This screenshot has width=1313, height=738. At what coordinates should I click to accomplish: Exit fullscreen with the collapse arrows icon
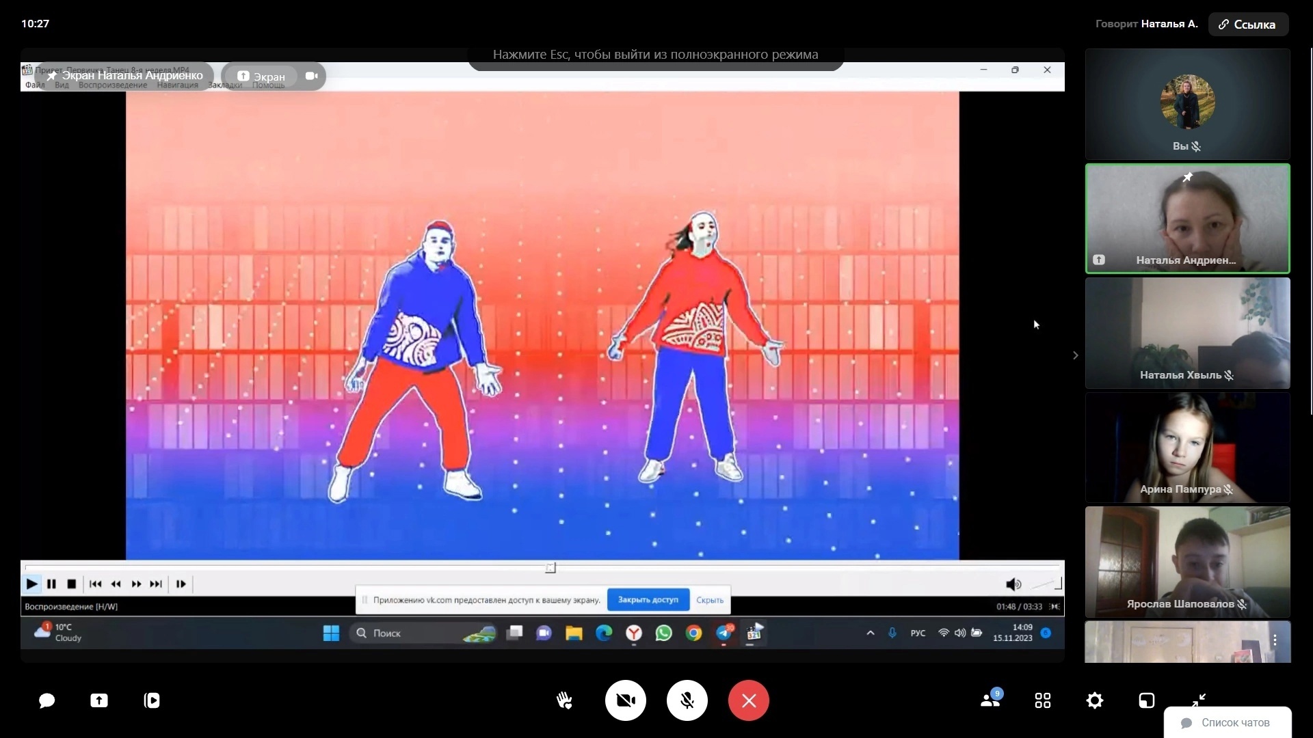click(x=1199, y=700)
